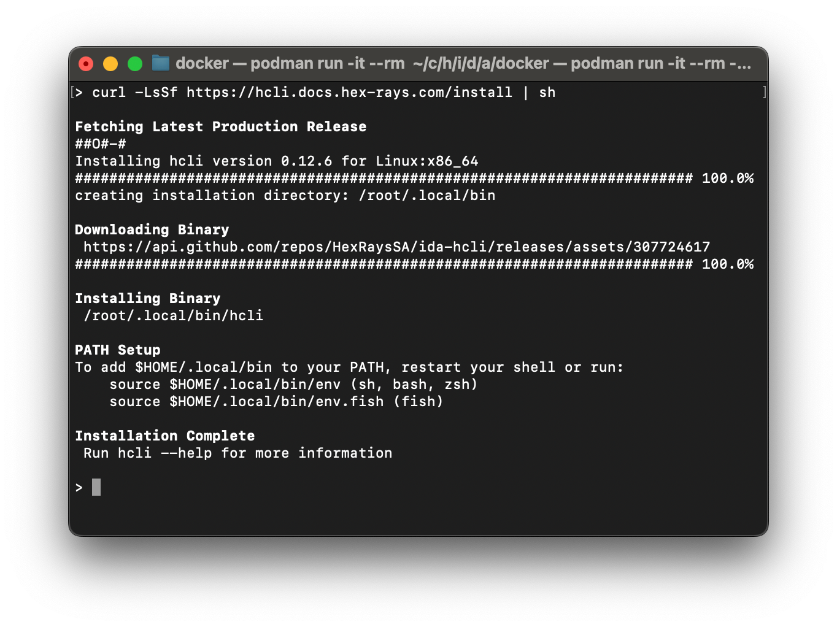Click the Run hcli --help message
837x627 pixels.
pyautogui.click(x=237, y=453)
